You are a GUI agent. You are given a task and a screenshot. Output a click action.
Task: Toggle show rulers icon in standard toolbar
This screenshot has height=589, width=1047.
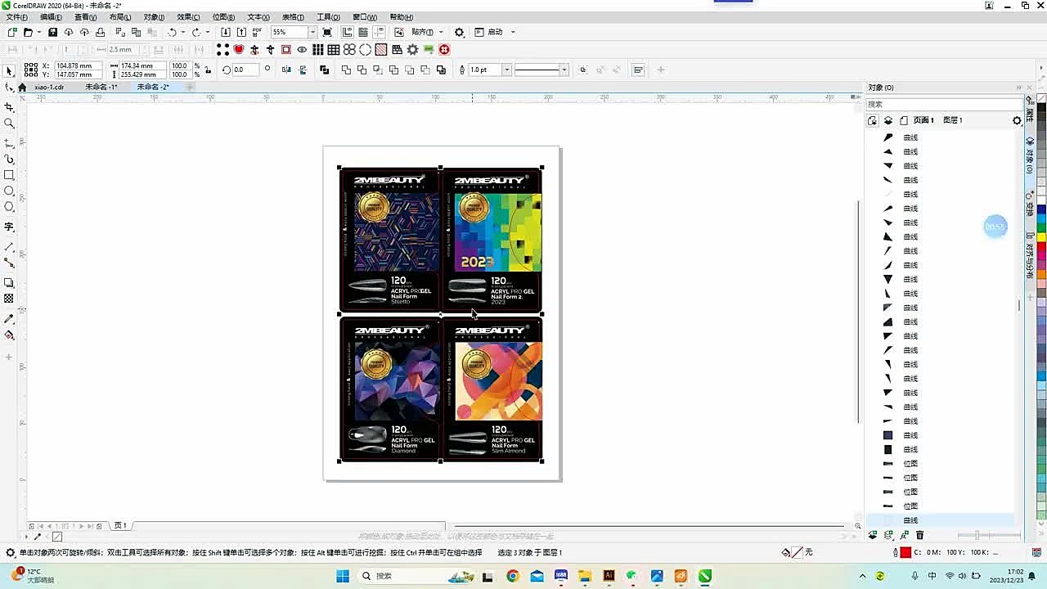pyautogui.click(x=348, y=32)
